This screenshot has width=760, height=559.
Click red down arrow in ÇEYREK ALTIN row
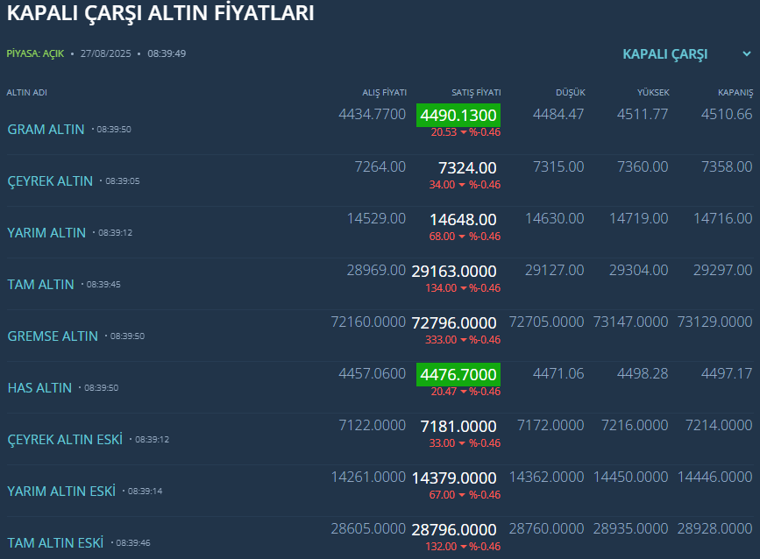464,185
